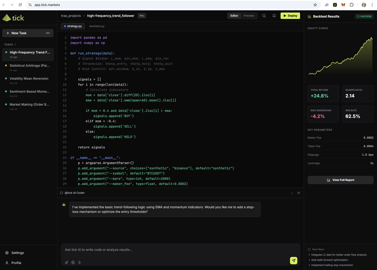Select the strategy.py tab
Screen dimensions: 377x270
point(73,26)
